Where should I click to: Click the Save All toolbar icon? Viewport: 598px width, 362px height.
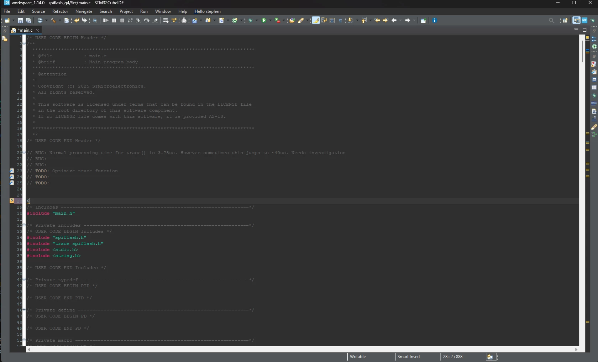(29, 21)
